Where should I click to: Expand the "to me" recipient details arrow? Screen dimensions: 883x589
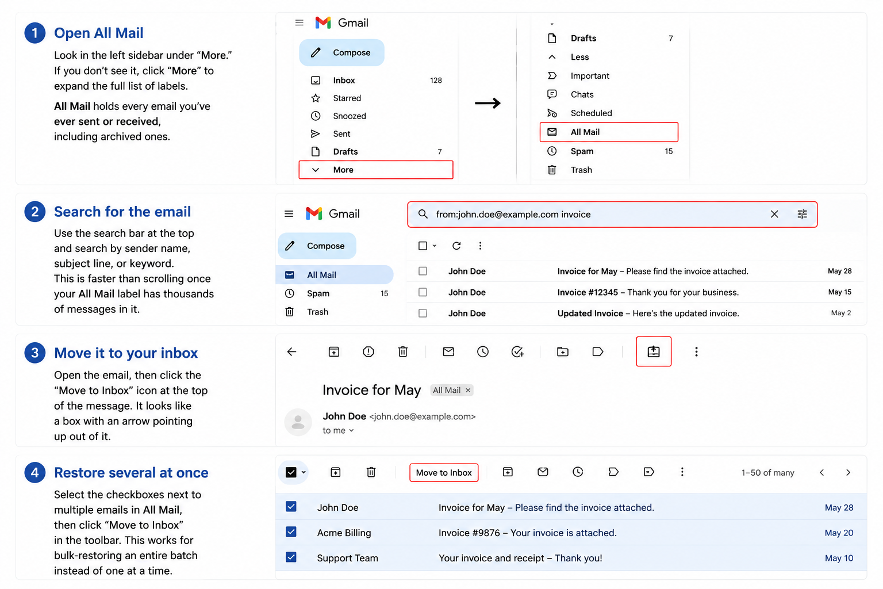351,430
